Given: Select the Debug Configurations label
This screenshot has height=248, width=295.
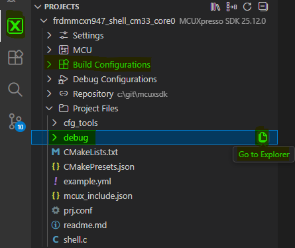Looking at the screenshot, I should click(115, 80).
